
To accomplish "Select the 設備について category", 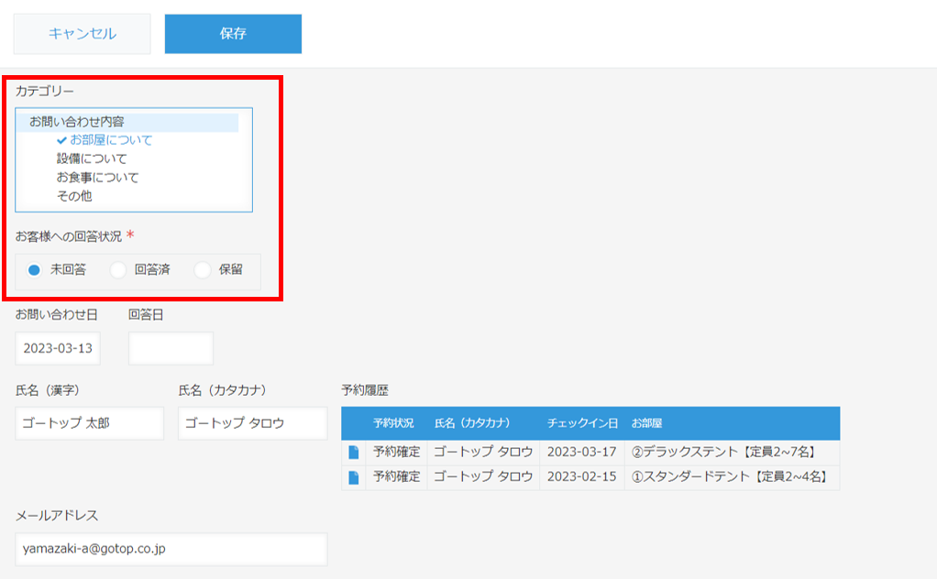I will coord(92,158).
